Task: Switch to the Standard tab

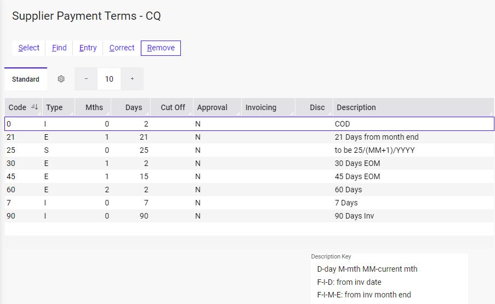Action: click(26, 79)
